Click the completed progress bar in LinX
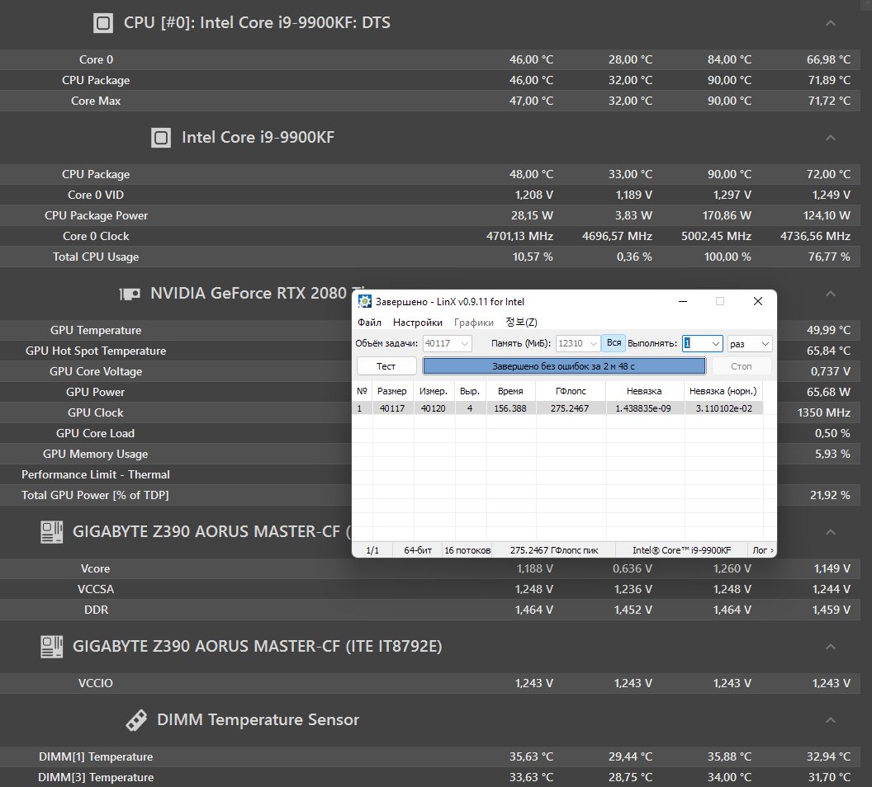Screen dimensions: 872x787 (564, 366)
